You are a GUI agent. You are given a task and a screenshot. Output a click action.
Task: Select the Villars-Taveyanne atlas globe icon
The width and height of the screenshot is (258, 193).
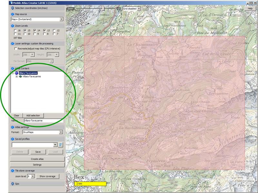(x=16, y=73)
